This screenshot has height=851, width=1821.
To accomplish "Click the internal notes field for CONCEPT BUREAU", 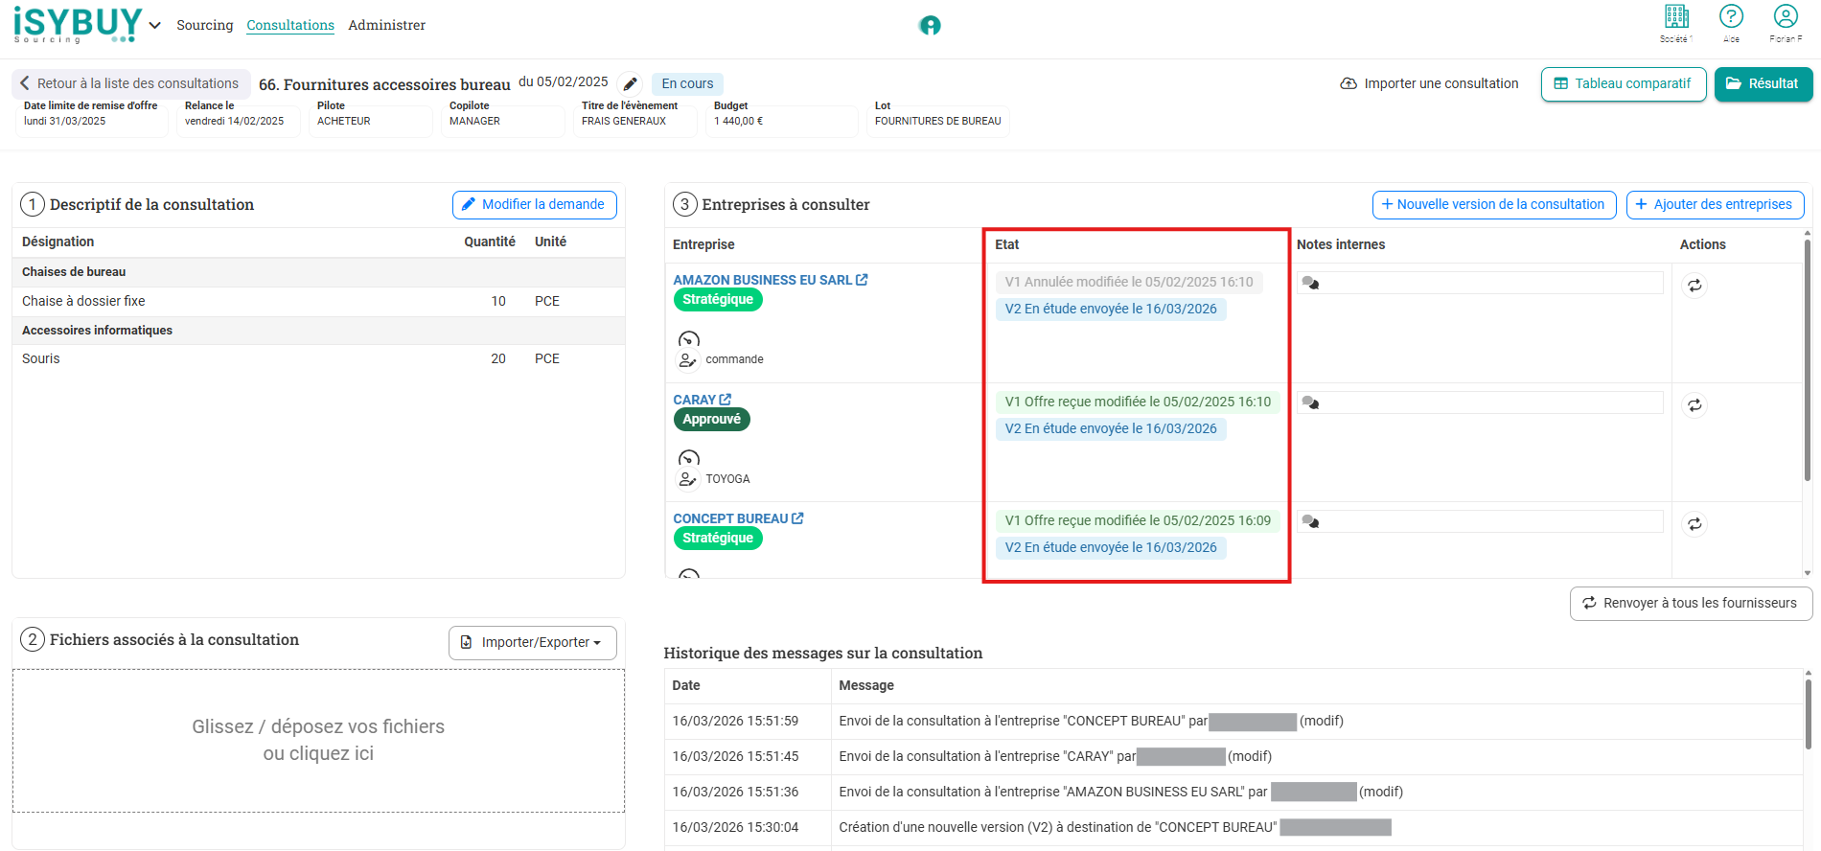I will coord(1480,521).
